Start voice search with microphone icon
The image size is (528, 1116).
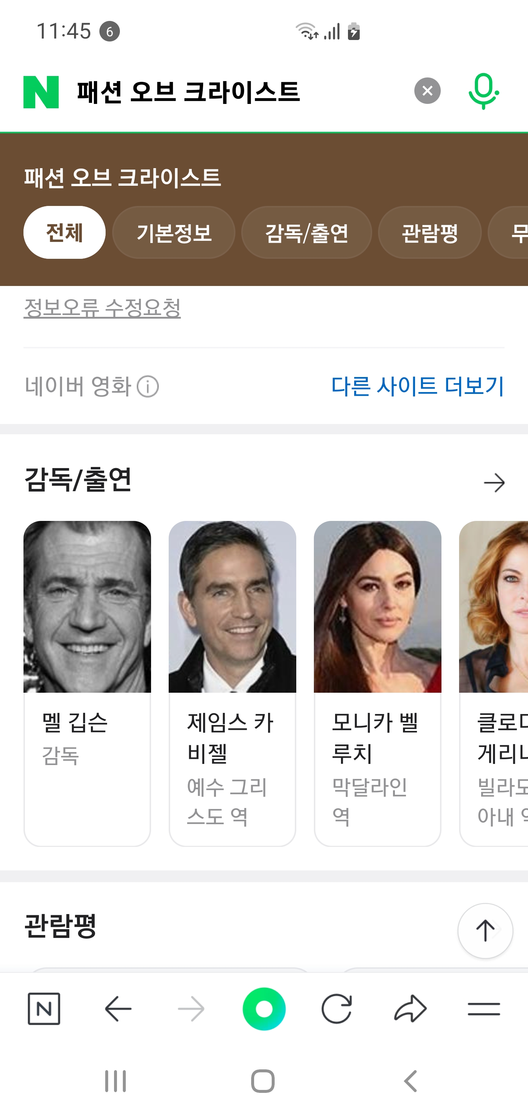pyautogui.click(x=483, y=91)
